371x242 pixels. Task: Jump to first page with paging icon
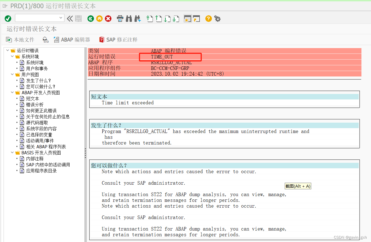150,19
